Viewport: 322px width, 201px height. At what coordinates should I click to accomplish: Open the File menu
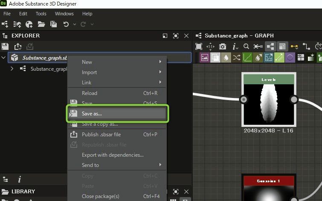(x=7, y=14)
